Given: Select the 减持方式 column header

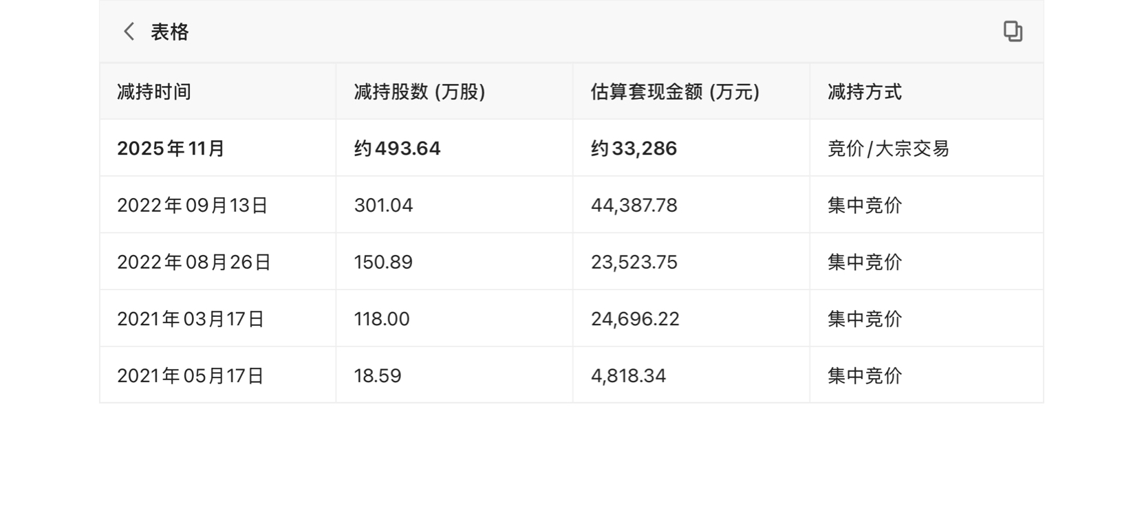Looking at the screenshot, I should pos(865,92).
